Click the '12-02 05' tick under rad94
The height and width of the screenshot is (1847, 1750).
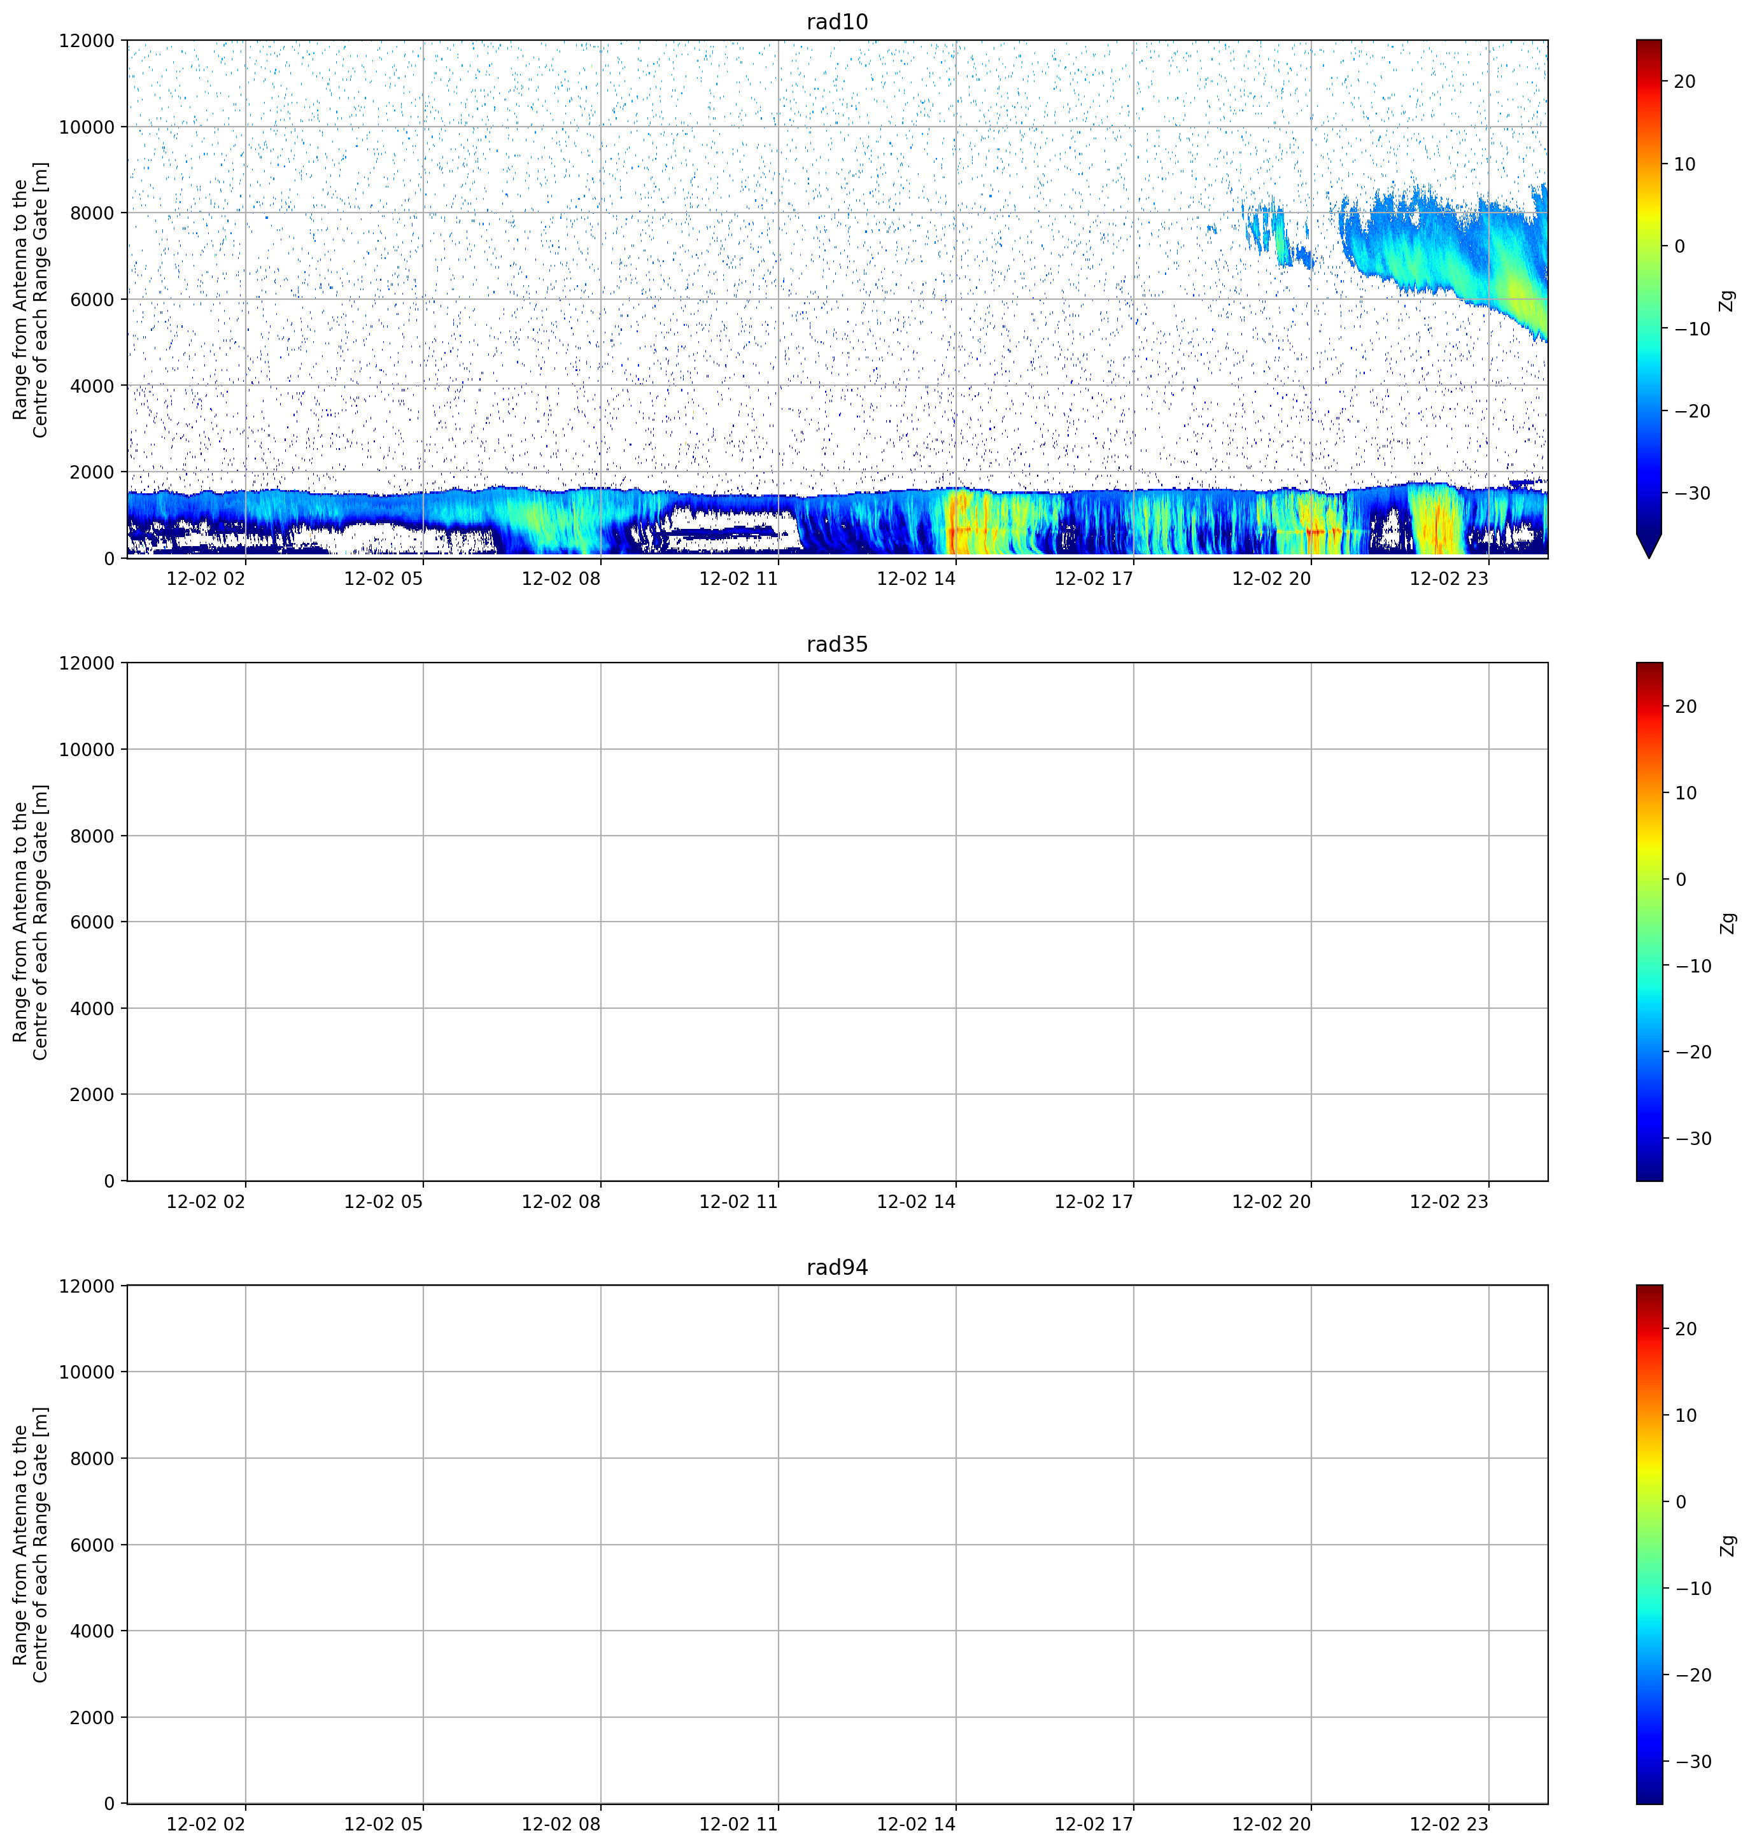coord(383,1823)
